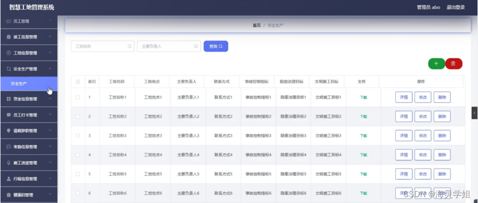The image size is (478, 203).
Task: Check the row 4 checkbox
Action: (78, 155)
